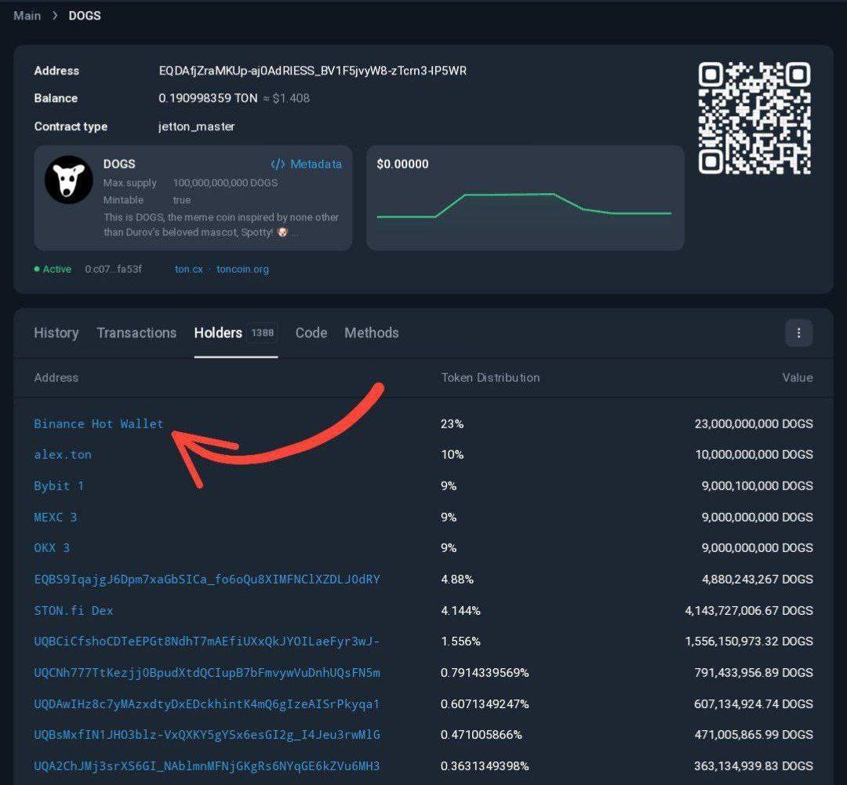
Task: Open the Code tab
Action: pyautogui.click(x=311, y=333)
